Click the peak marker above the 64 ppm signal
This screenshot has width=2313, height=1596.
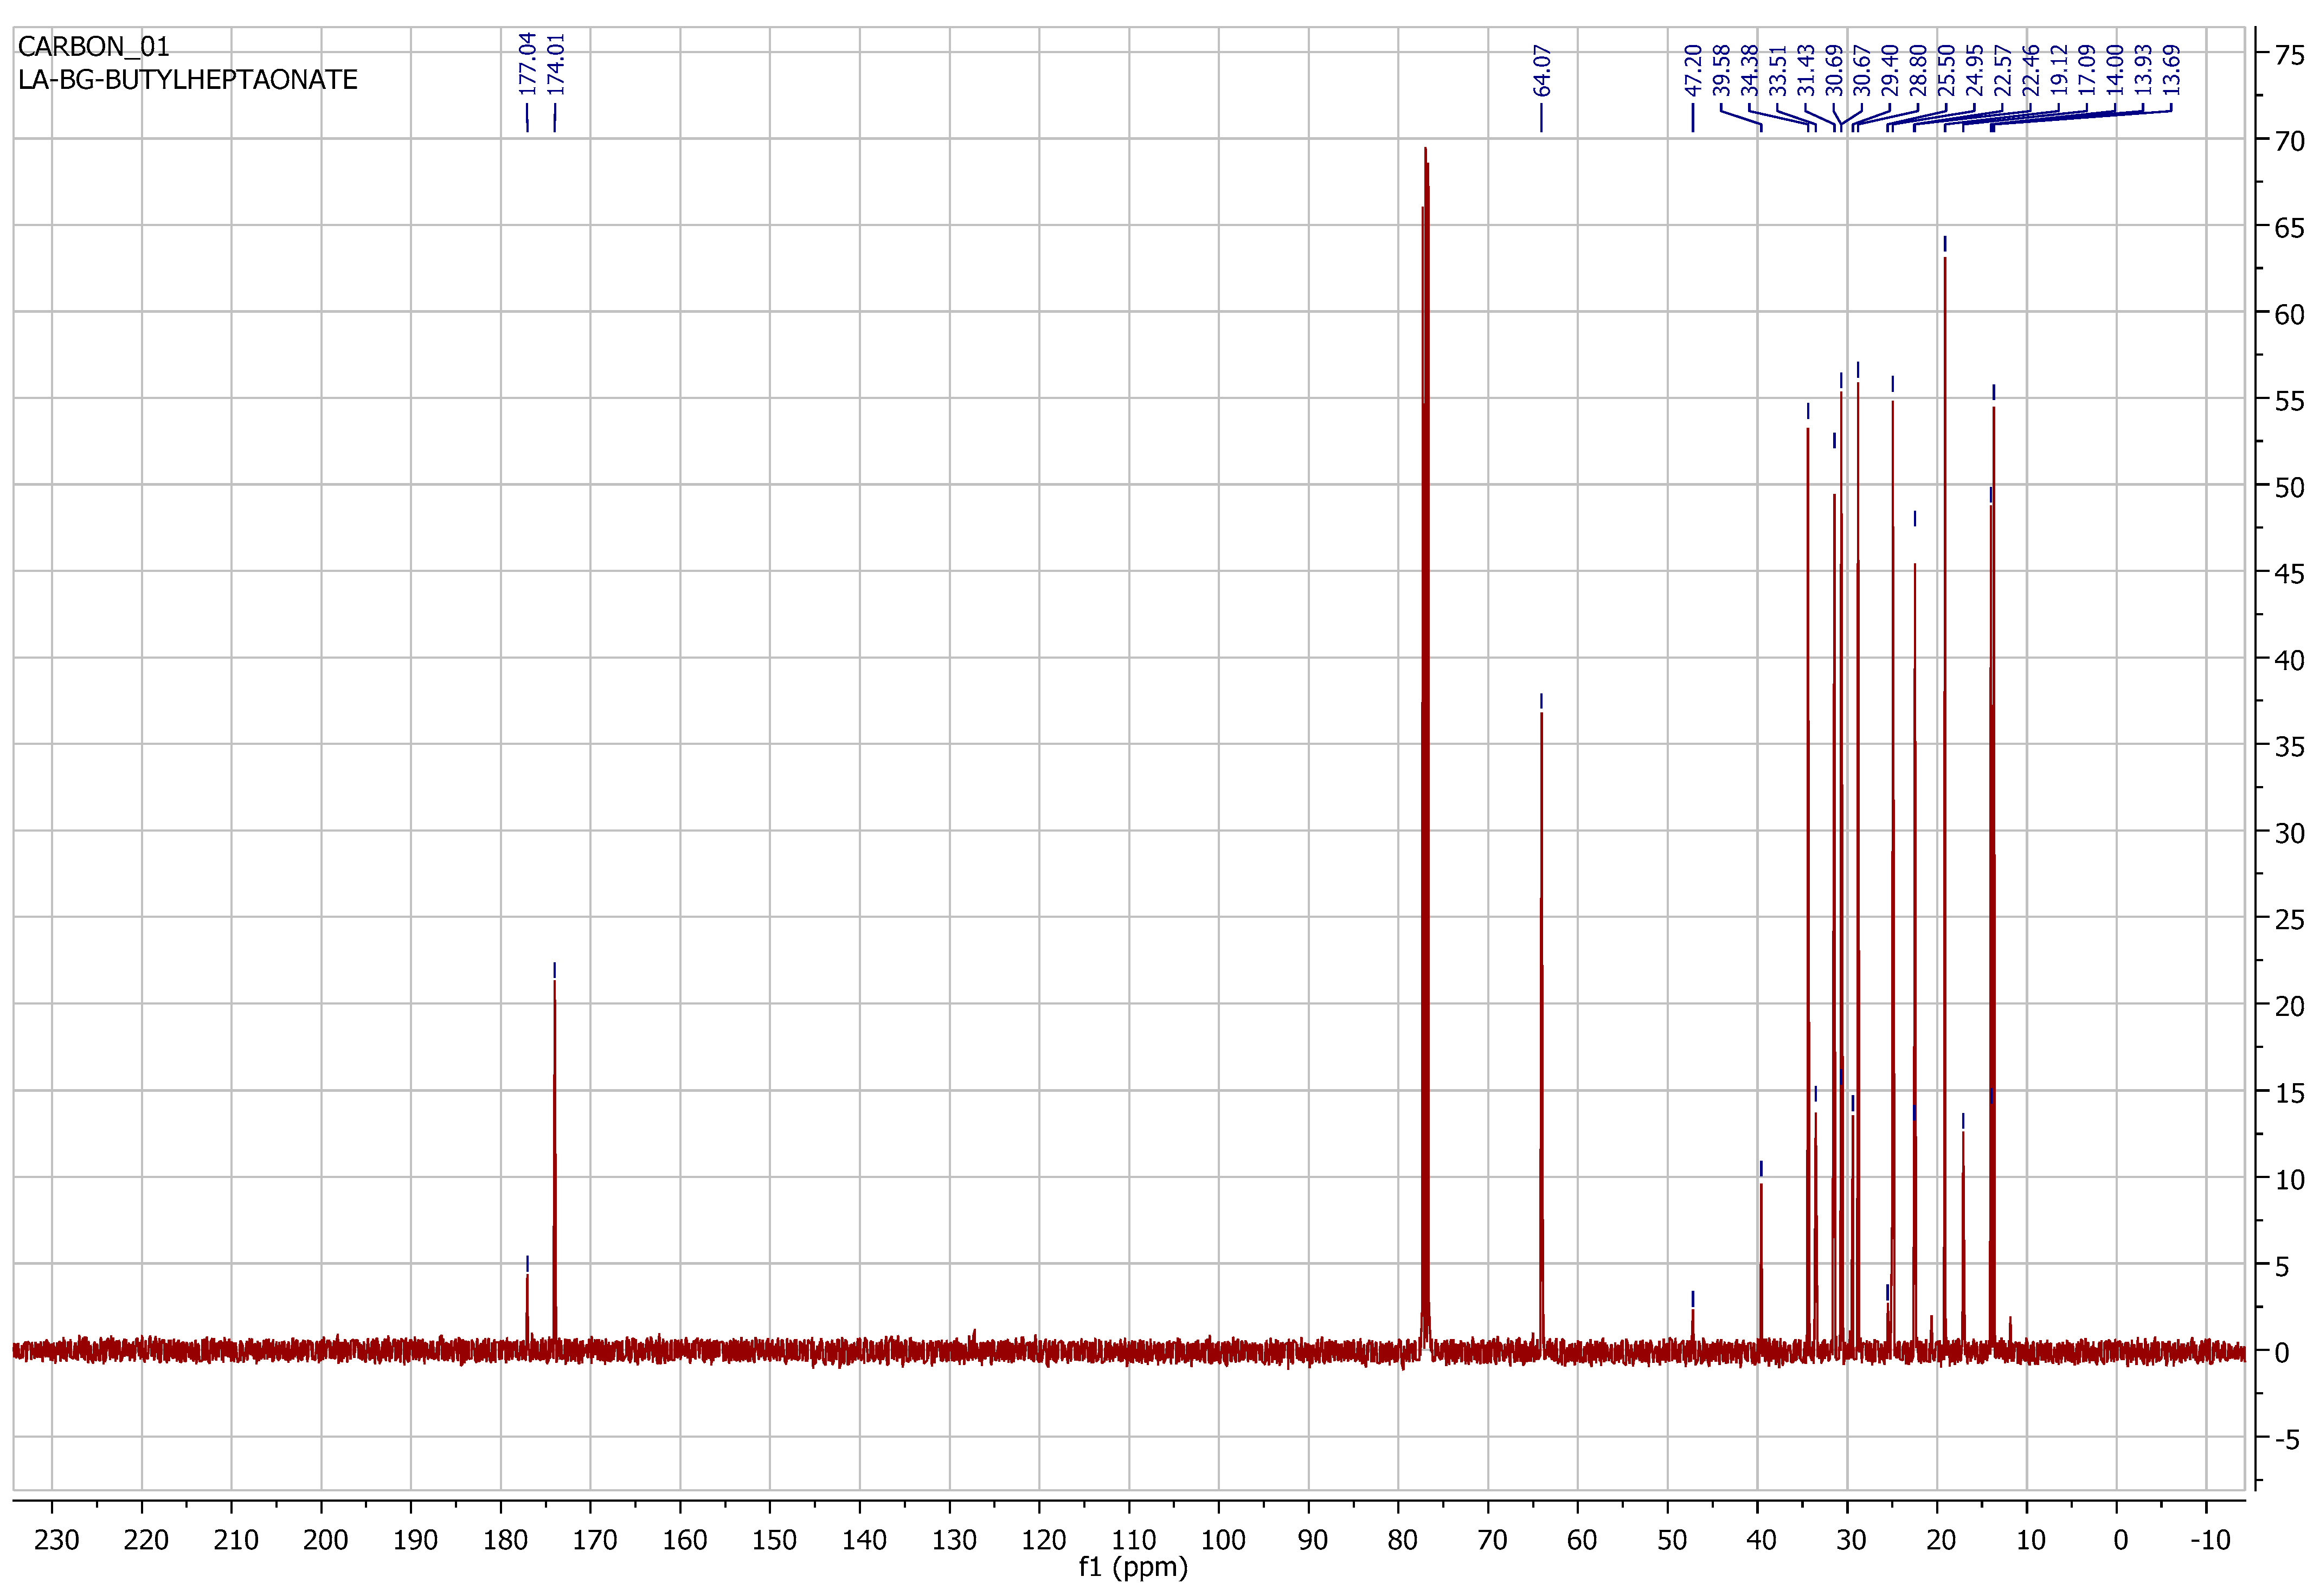tap(1541, 701)
